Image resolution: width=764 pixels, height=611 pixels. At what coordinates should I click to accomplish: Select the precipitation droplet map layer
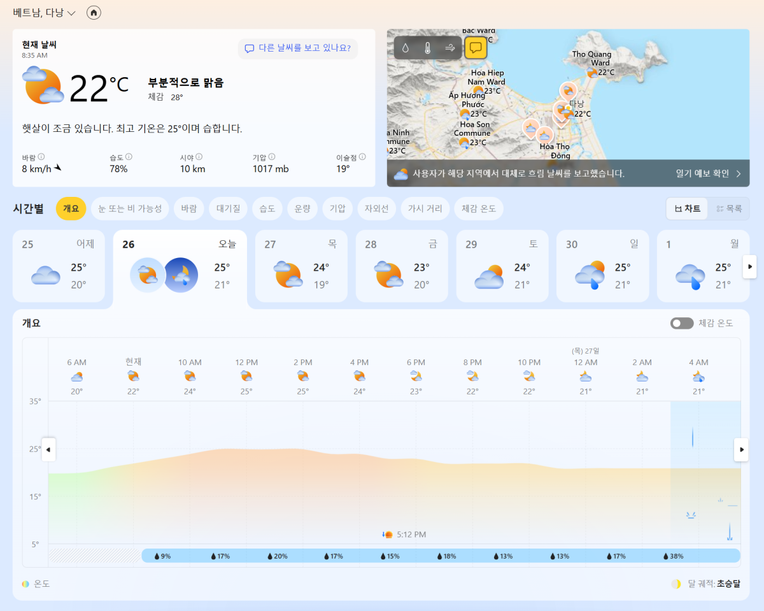click(406, 48)
